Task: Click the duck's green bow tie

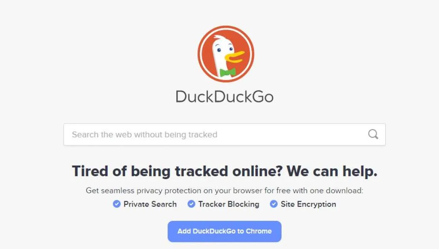Action: [228, 72]
